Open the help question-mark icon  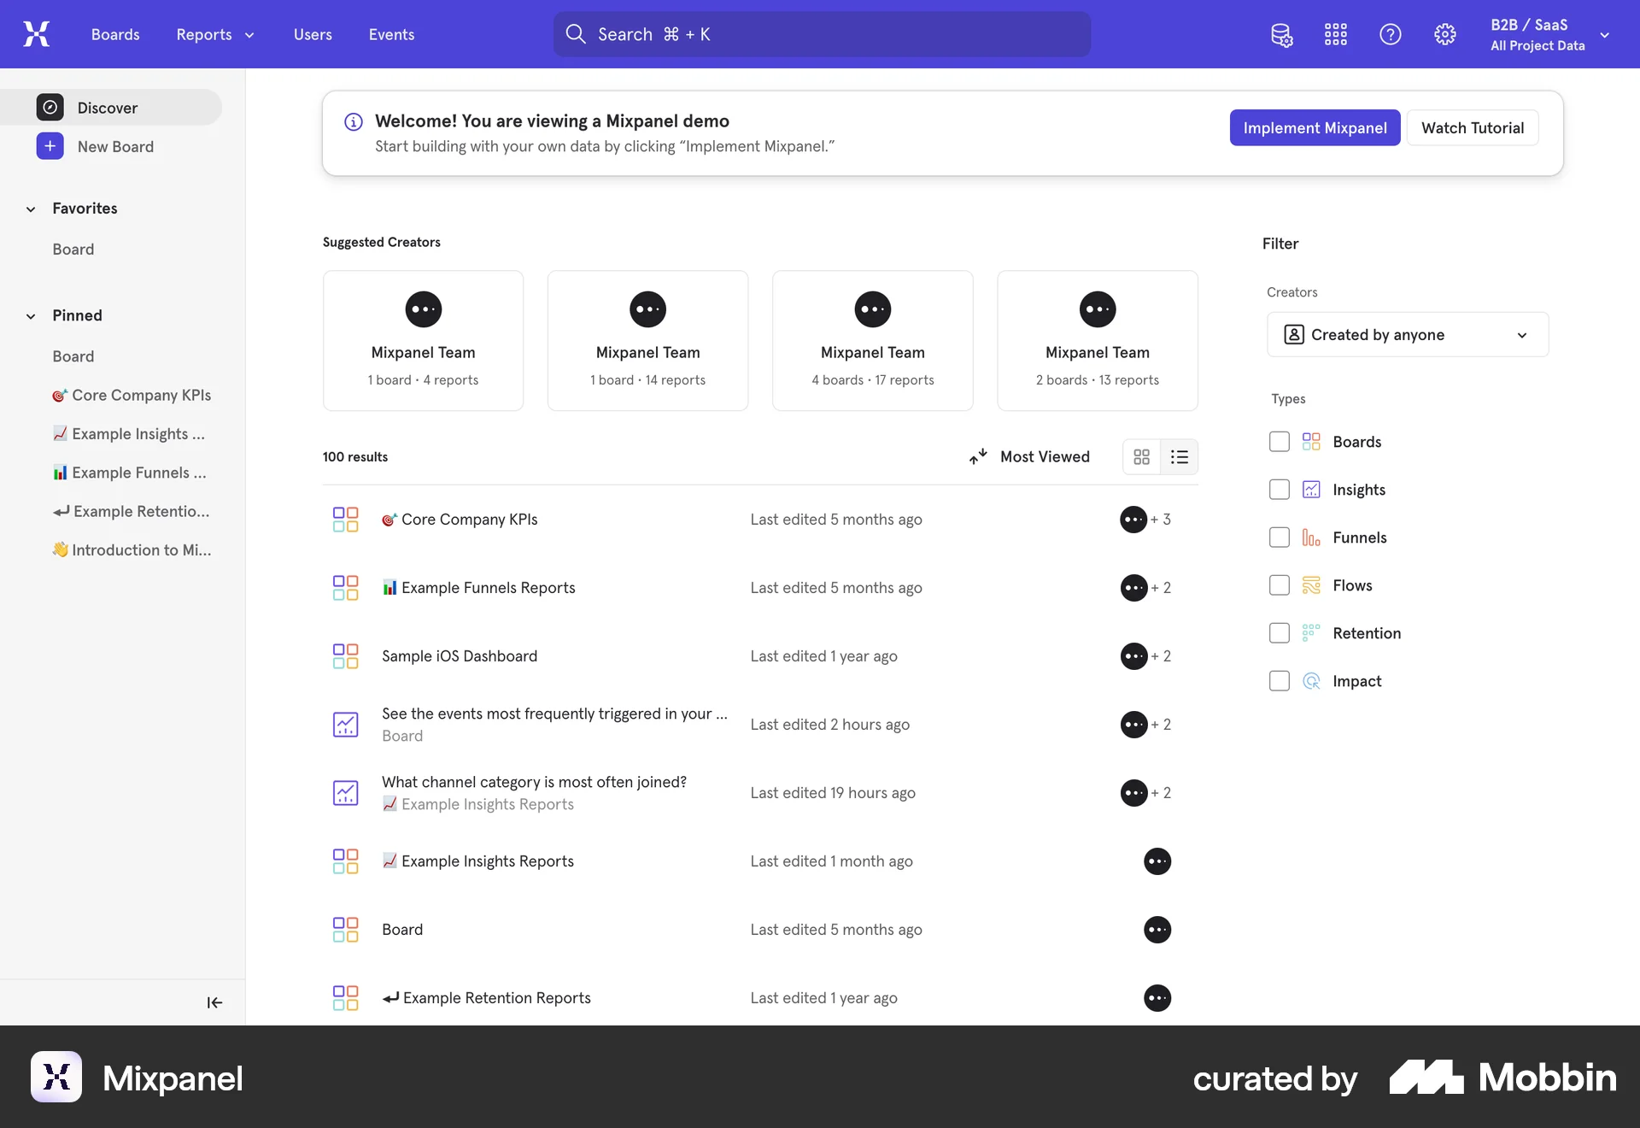1390,34
